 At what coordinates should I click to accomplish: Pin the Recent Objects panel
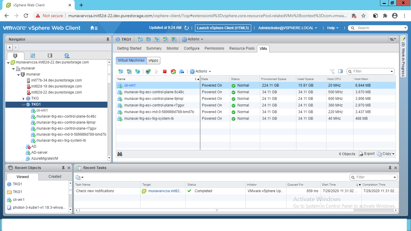(63, 168)
